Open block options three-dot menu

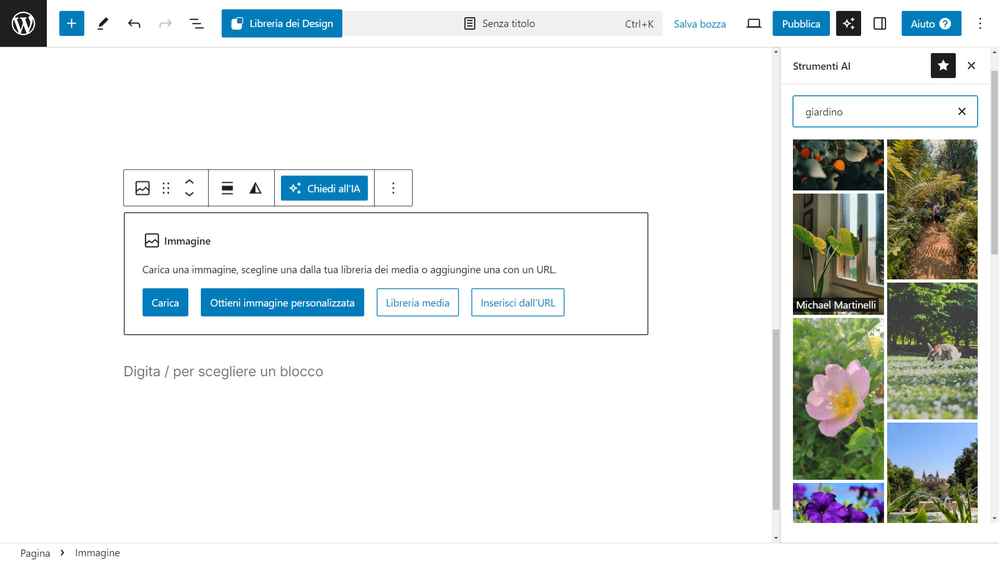[393, 188]
